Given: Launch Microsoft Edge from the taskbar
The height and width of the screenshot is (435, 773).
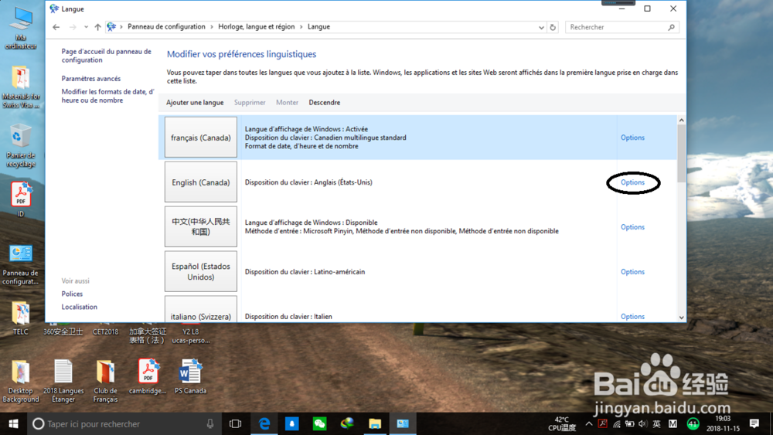Looking at the screenshot, I should [x=264, y=423].
